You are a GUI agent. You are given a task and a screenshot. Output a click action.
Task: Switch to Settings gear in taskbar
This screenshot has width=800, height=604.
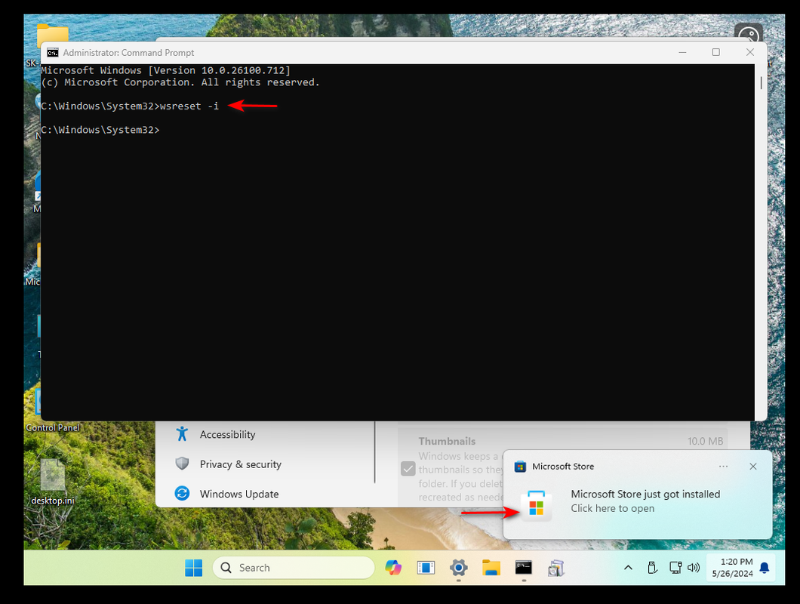(x=458, y=568)
